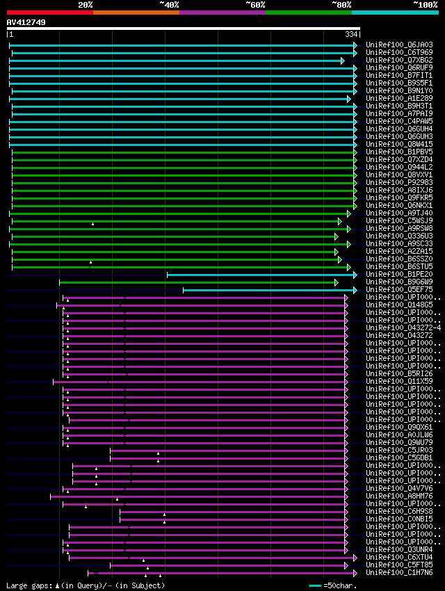Click the orange ~40% identity legend bar
The height and width of the screenshot is (591, 445).
136,13
